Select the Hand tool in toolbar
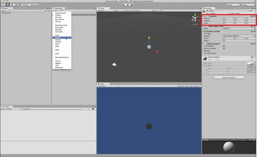 pos(3,5)
